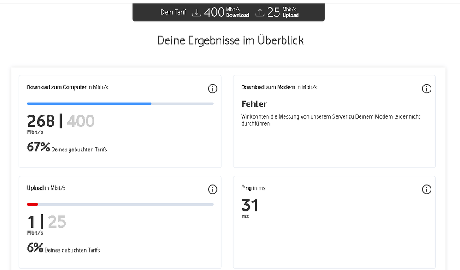
Task: Click info icon for Download zum Computer
Action: click(x=212, y=89)
